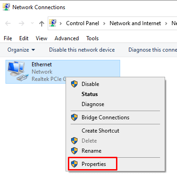The width and height of the screenshot is (177, 176).
Task: Click the Up one level arrow
Action: [x=42, y=24]
